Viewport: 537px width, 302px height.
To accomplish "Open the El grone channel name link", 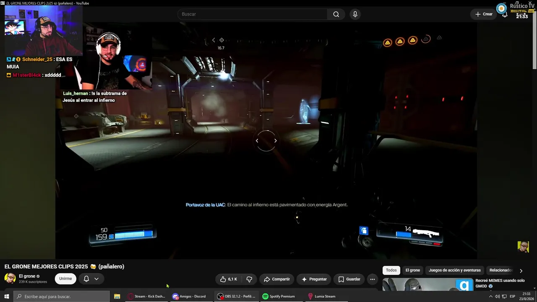I will [27, 276].
